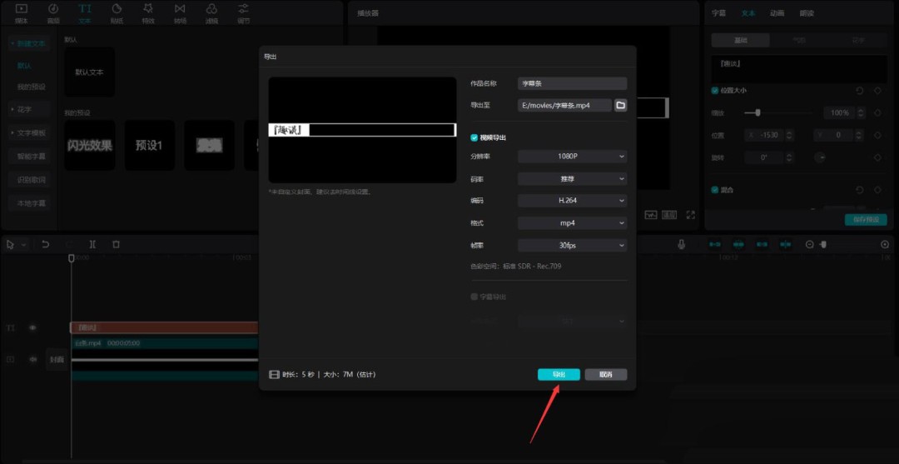
Task: Click the split clip icon in timeline toolbar
Action: pos(92,244)
